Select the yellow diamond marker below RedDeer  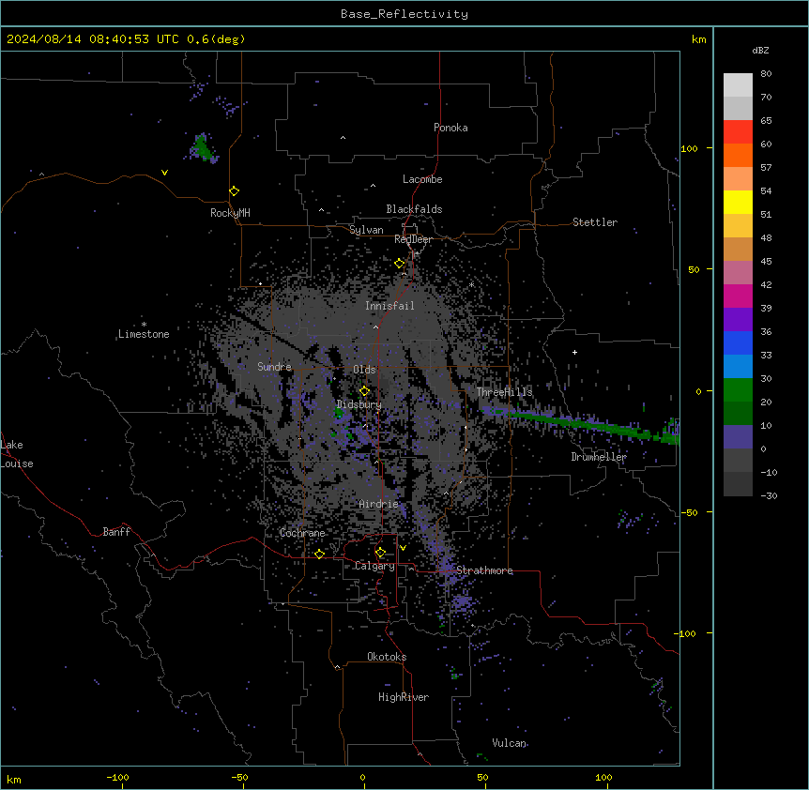click(400, 264)
